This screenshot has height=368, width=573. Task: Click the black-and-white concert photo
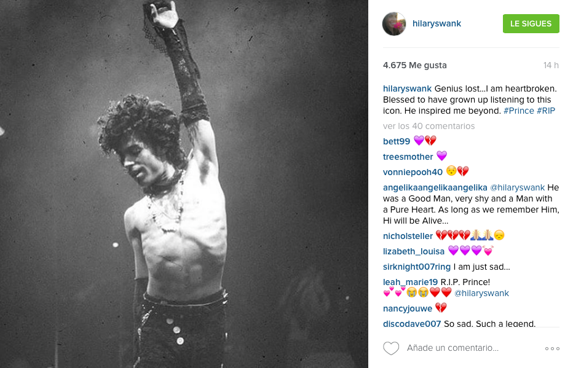tap(184, 184)
